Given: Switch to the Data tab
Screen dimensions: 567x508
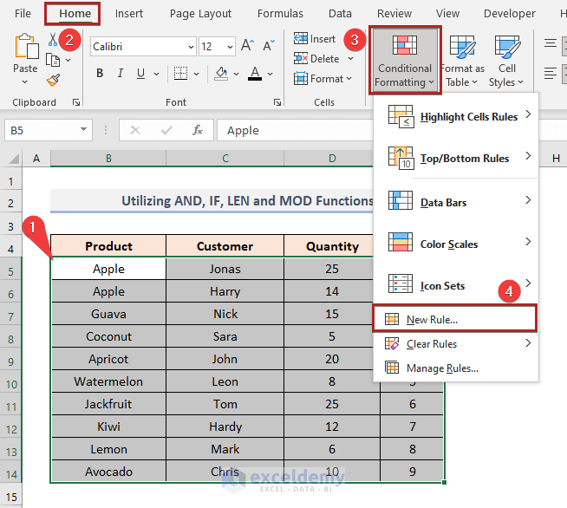Looking at the screenshot, I should coord(340,13).
